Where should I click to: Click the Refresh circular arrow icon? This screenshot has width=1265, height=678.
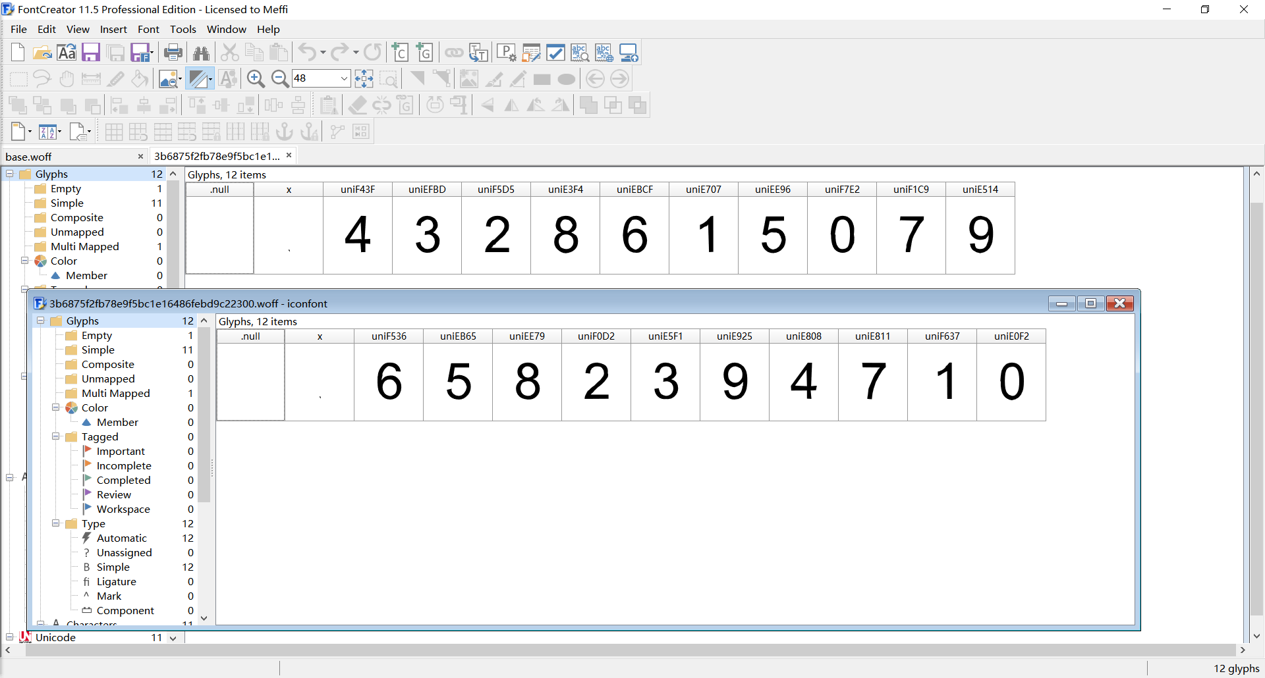coord(373,52)
